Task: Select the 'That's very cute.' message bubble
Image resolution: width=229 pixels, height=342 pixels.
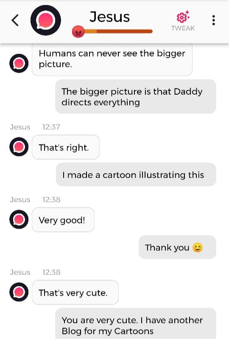Action: point(75,292)
